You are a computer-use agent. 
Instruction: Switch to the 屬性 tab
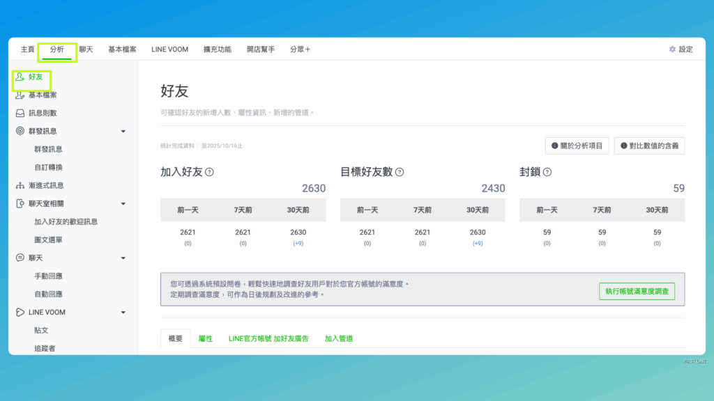205,338
